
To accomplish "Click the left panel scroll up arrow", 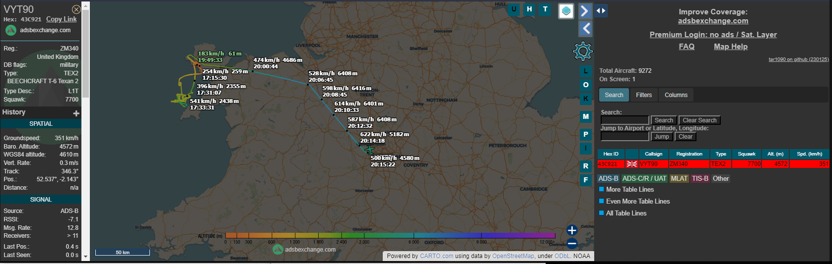I will point(85,5).
